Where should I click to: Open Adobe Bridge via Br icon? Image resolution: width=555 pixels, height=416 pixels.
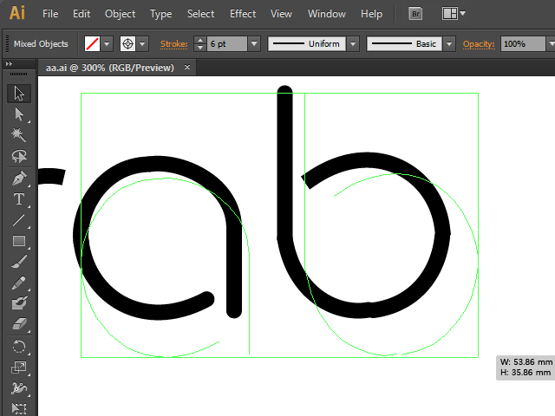415,14
